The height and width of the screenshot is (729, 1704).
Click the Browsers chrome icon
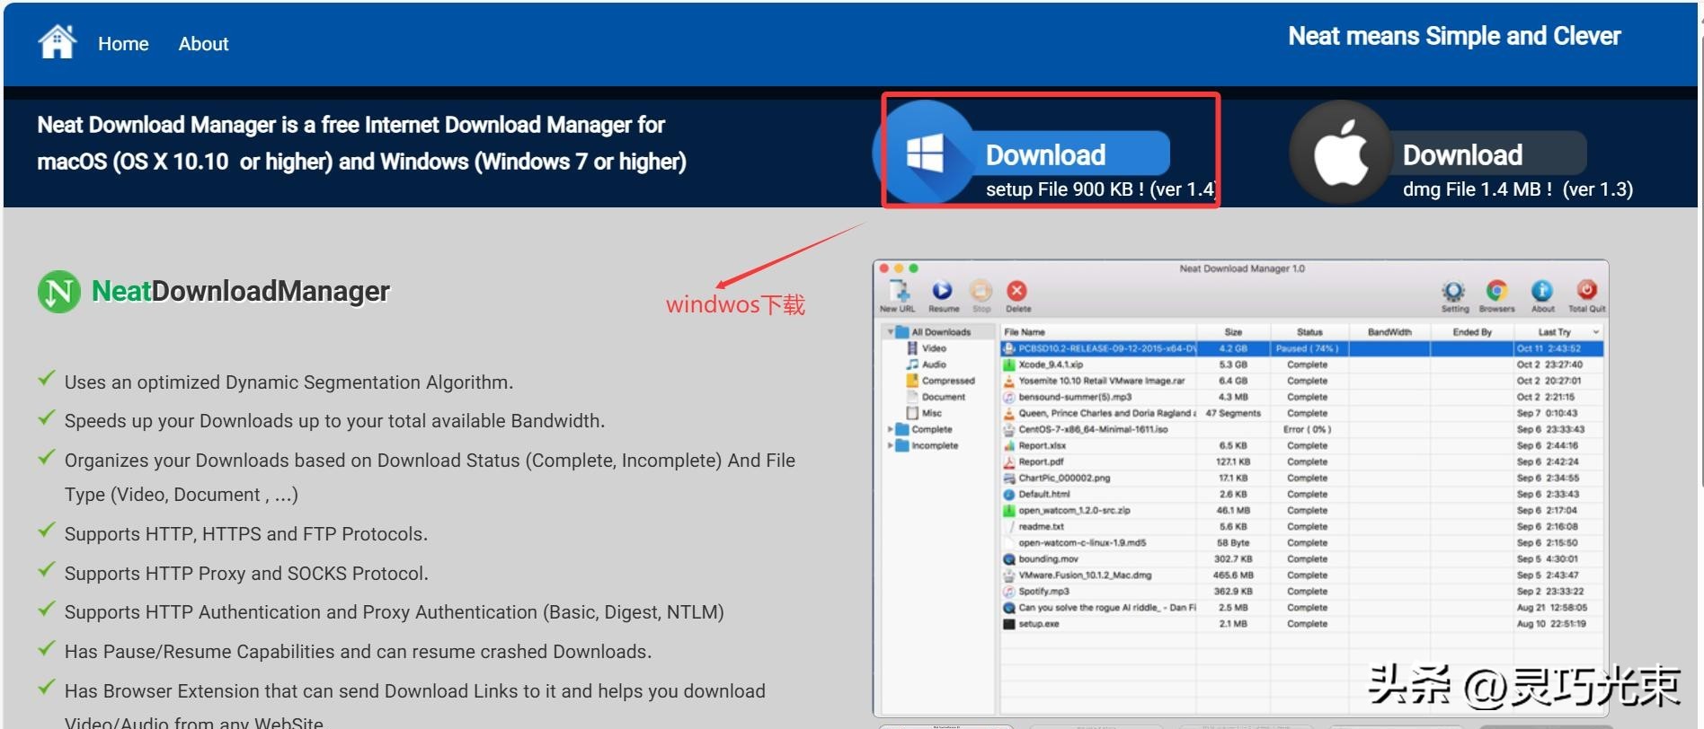1496,292
